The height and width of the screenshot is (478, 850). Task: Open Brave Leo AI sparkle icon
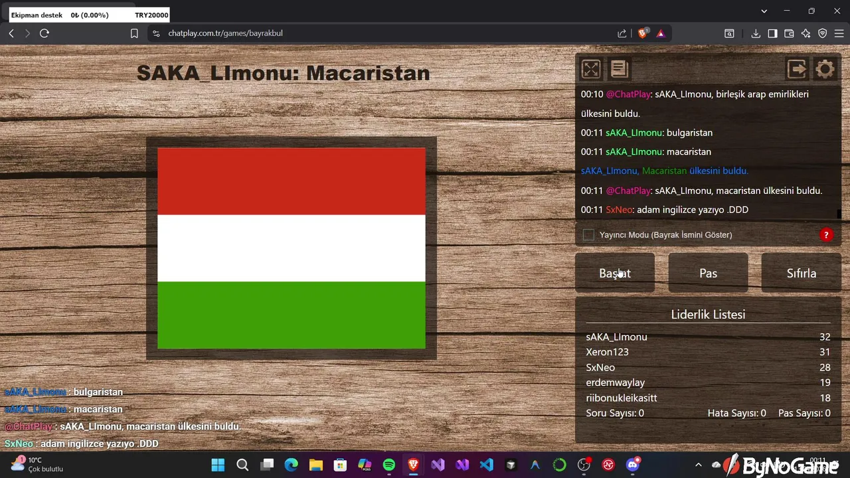pos(806,33)
